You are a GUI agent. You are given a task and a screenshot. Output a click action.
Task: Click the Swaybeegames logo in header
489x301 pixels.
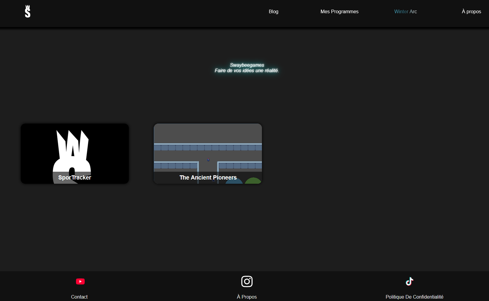coord(28,11)
